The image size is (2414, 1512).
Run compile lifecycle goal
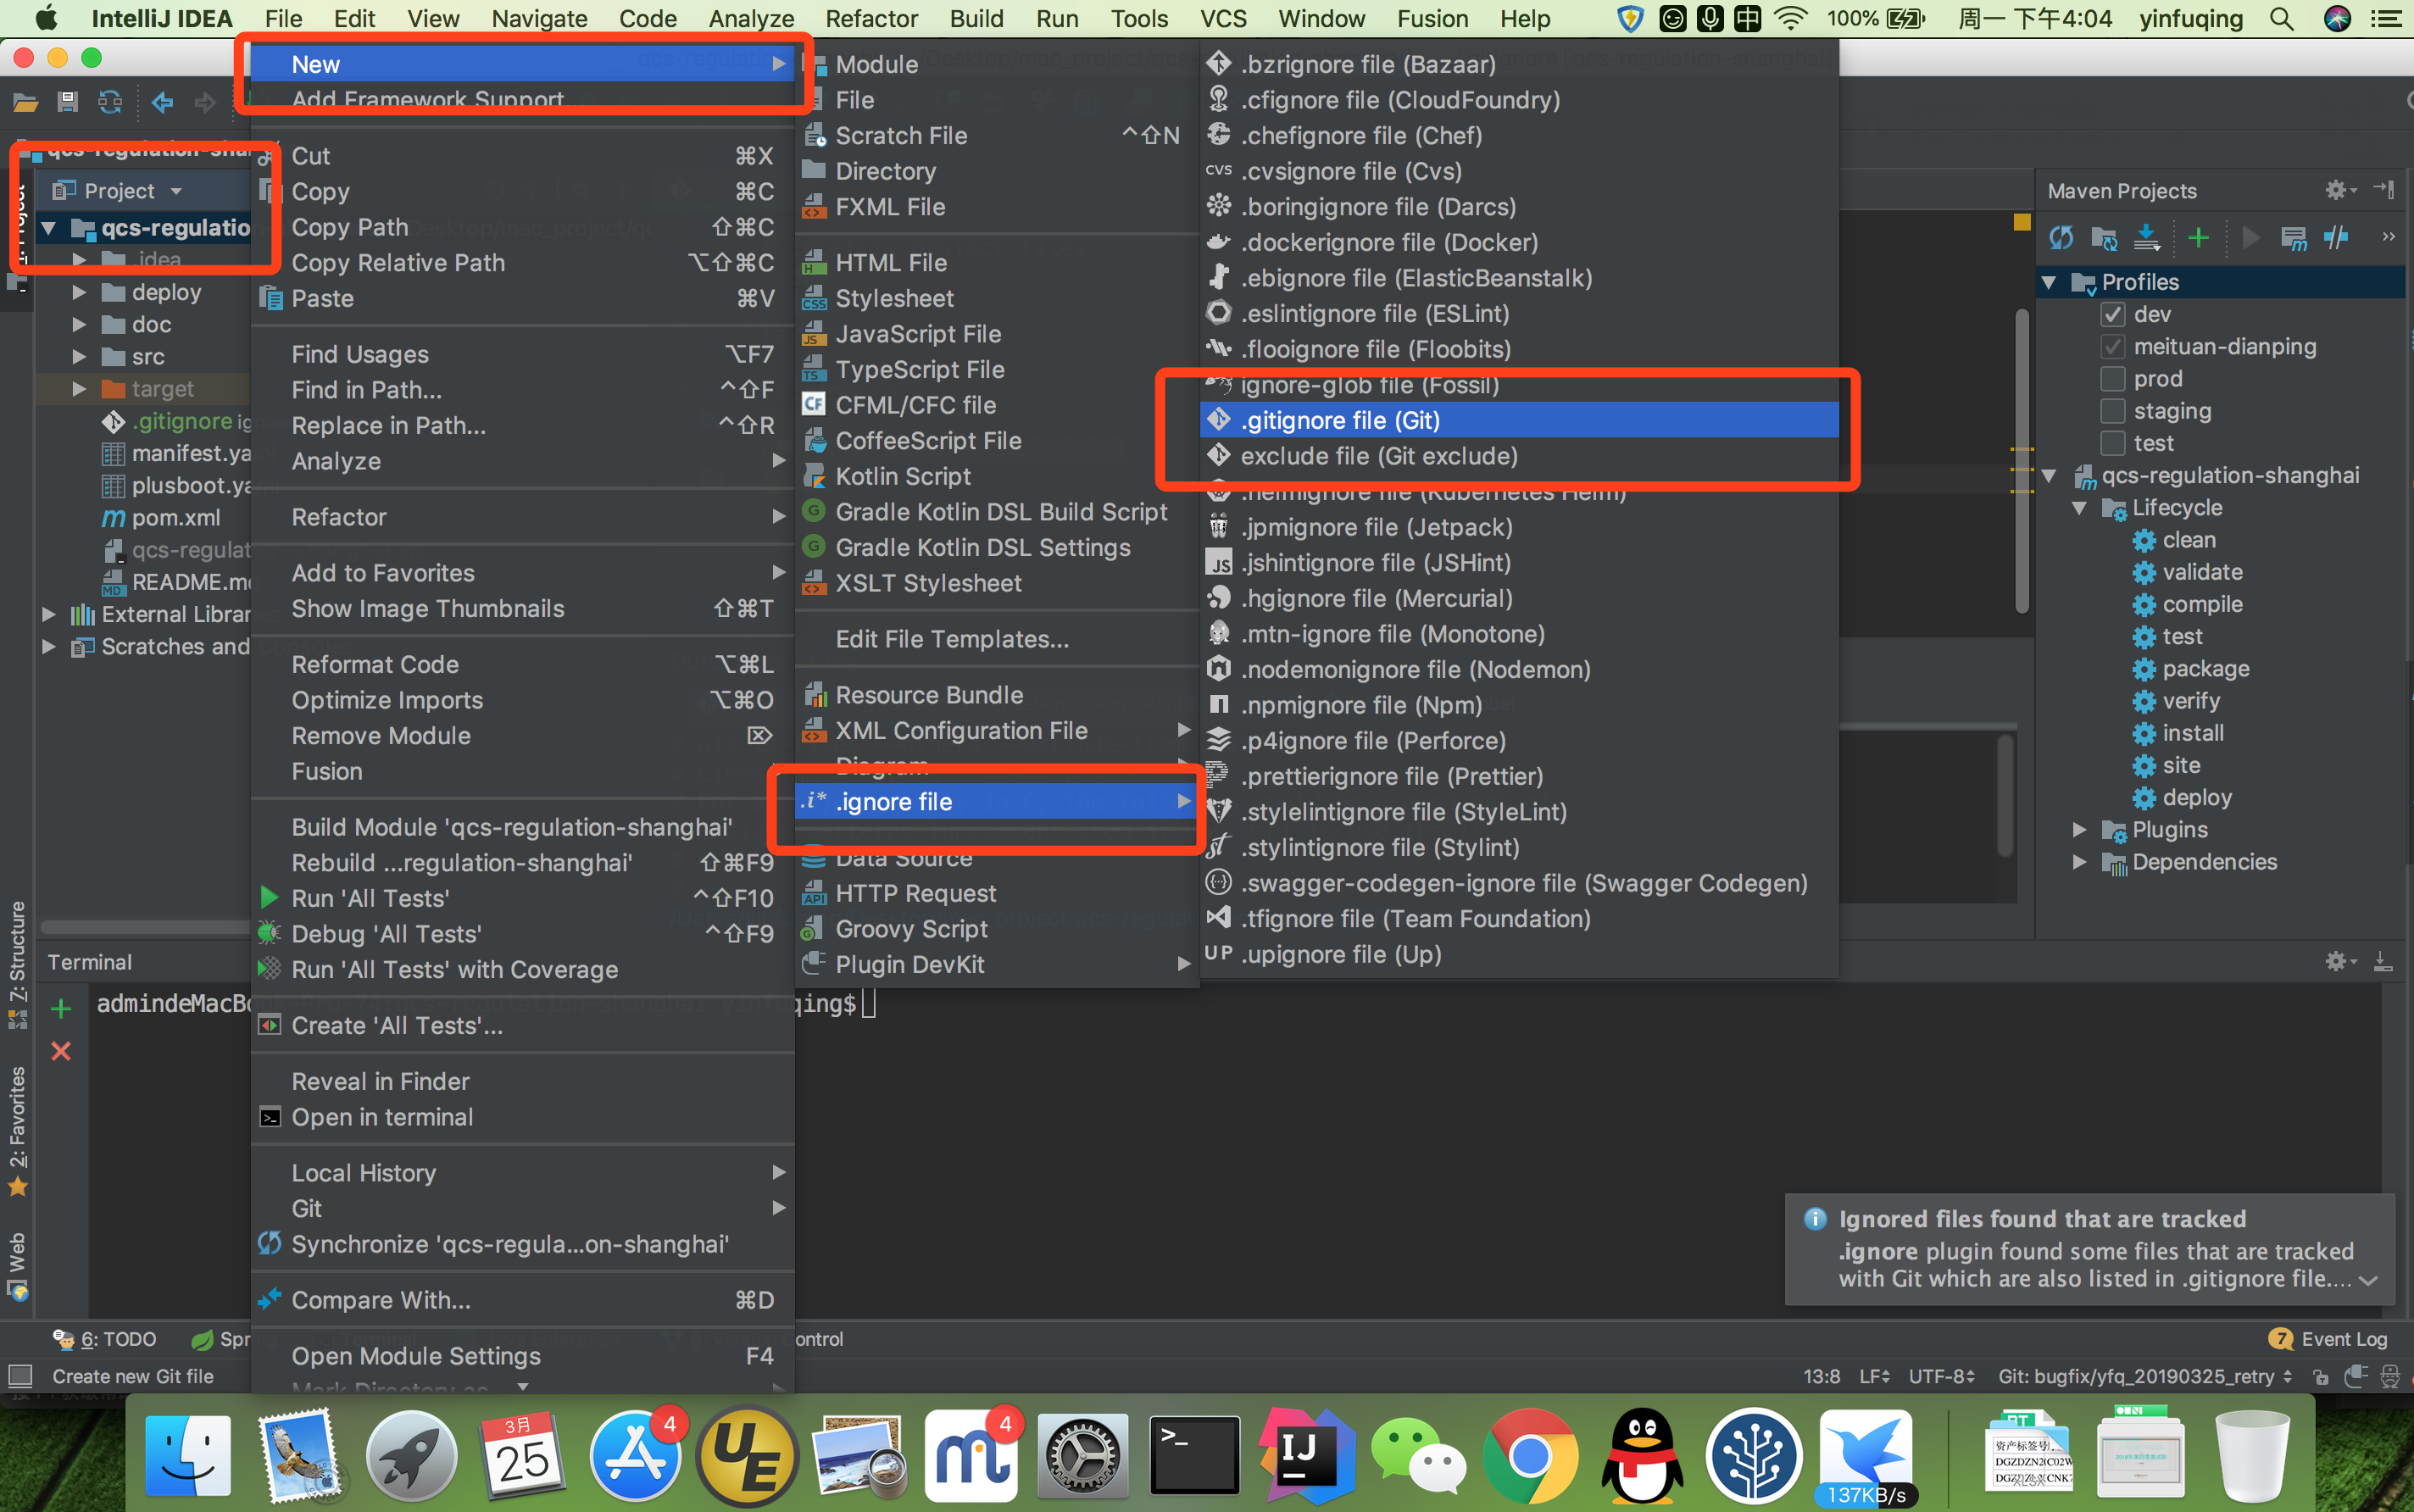tap(2202, 605)
